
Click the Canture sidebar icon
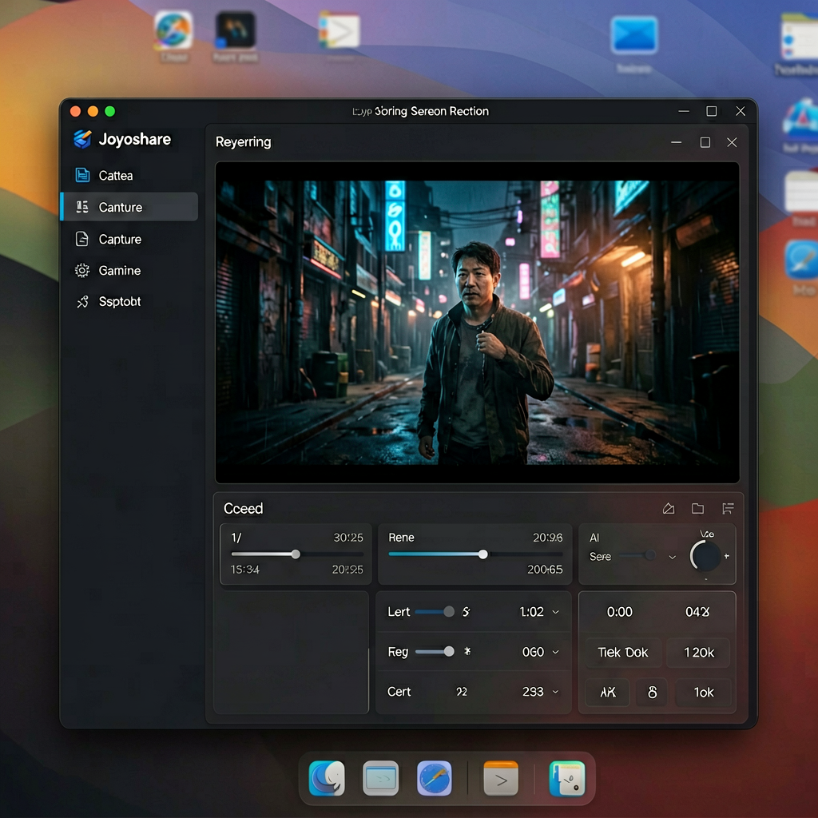[82, 207]
